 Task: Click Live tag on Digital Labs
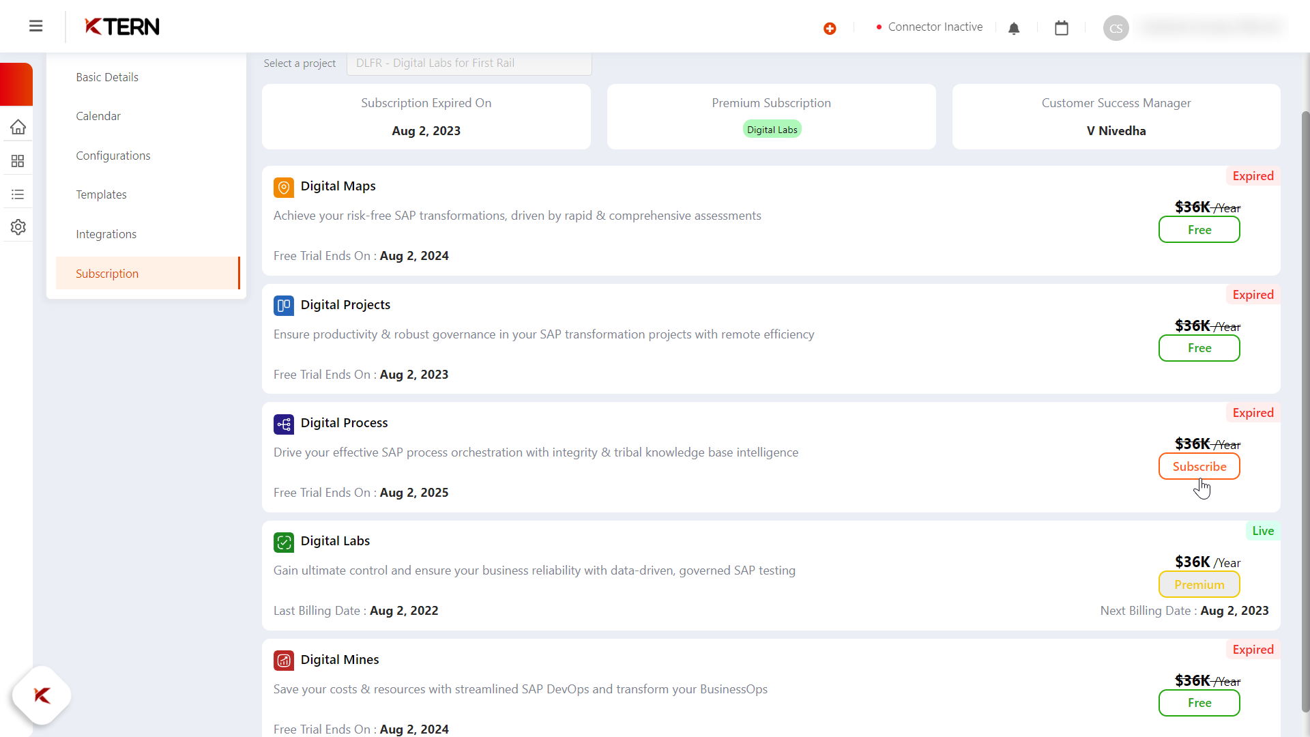point(1263,531)
